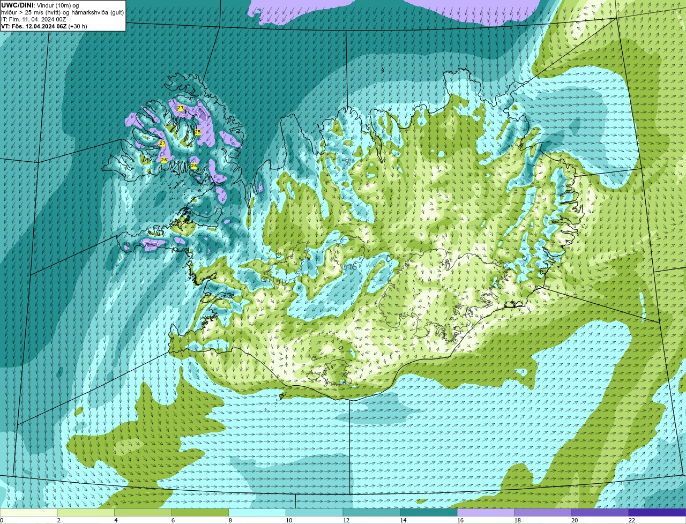The width and height of the screenshot is (686, 524).
Task: Click the "26" gust label directly below a "27"
Action: [164, 160]
